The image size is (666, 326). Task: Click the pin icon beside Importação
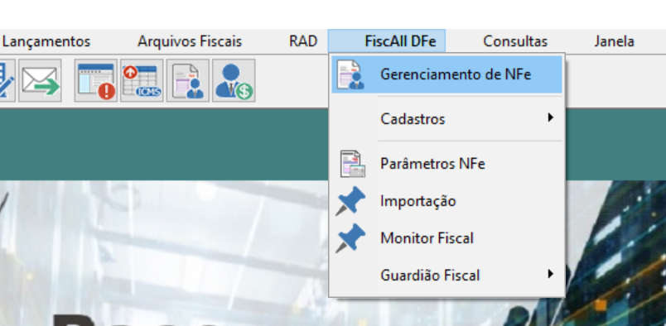pyautogui.click(x=351, y=201)
